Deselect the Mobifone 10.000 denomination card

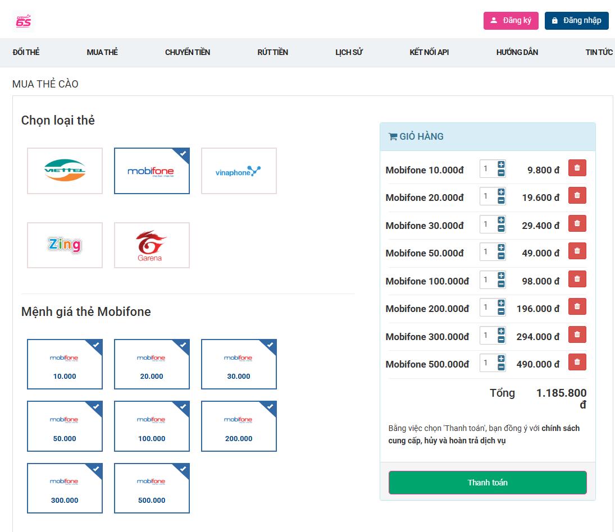pos(65,364)
